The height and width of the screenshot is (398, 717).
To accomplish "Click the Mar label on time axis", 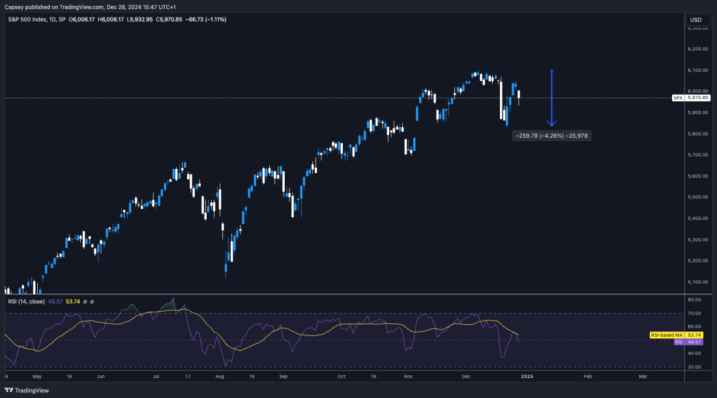I will point(643,376).
